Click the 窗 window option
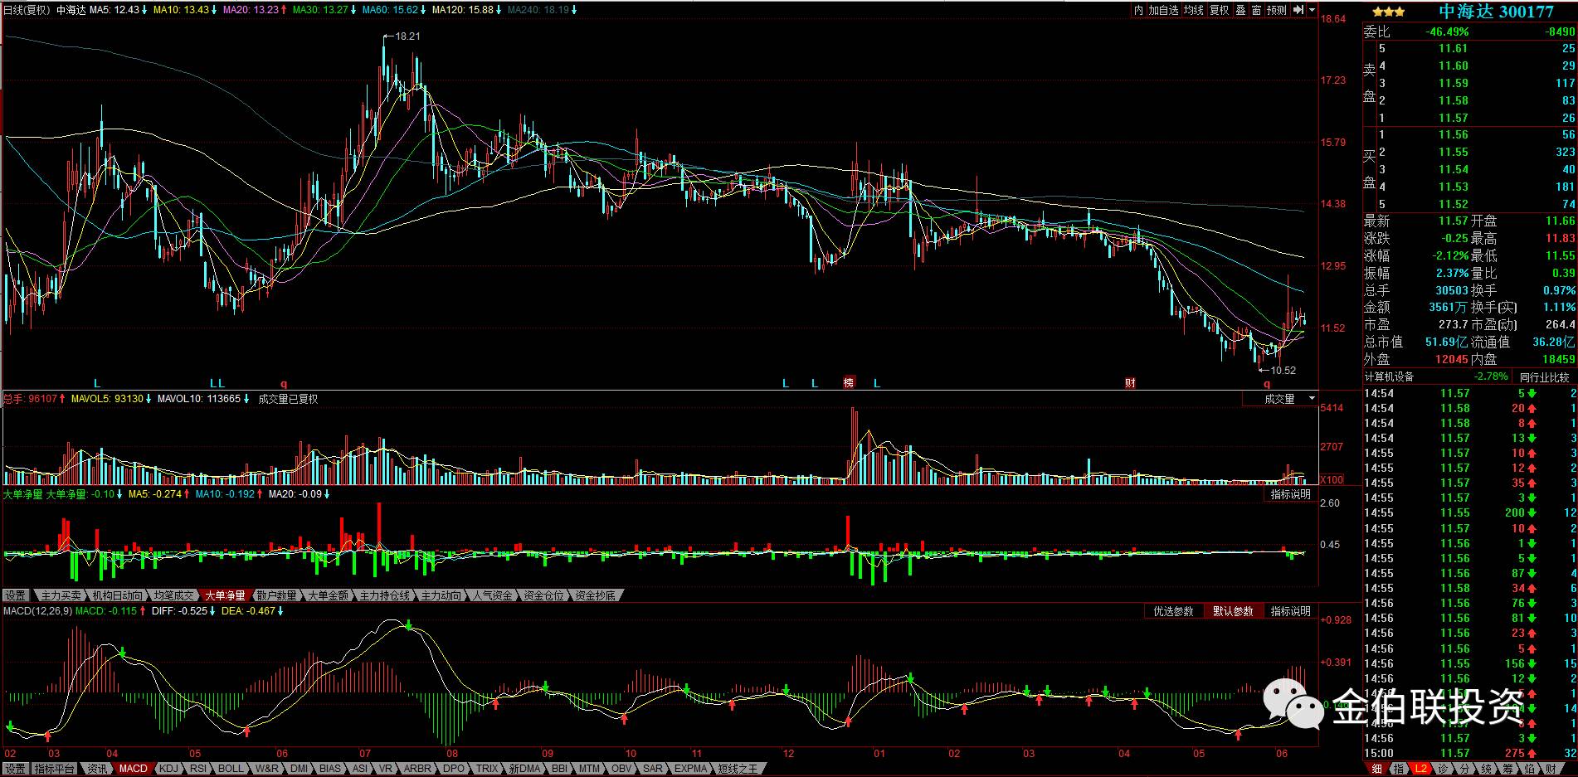The image size is (1578, 777). (x=1257, y=10)
